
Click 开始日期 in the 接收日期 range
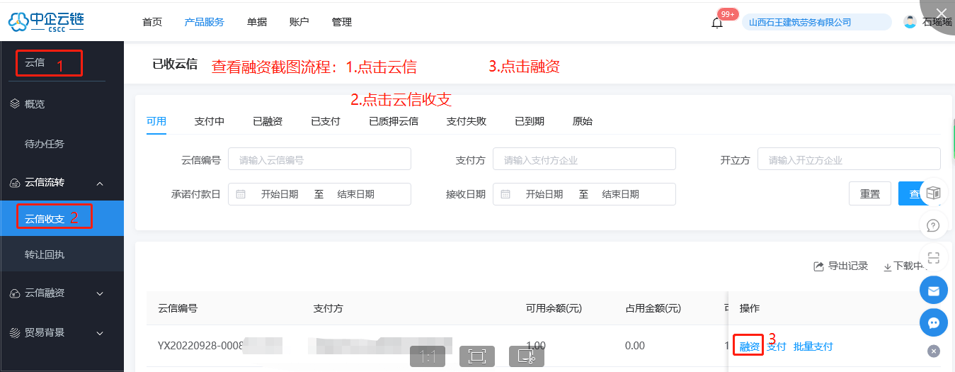tap(544, 194)
